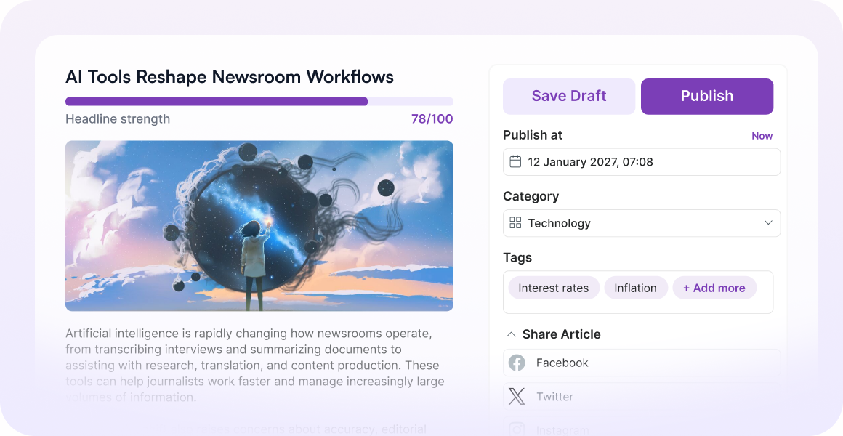Click the Twitter share option label

[554, 397]
